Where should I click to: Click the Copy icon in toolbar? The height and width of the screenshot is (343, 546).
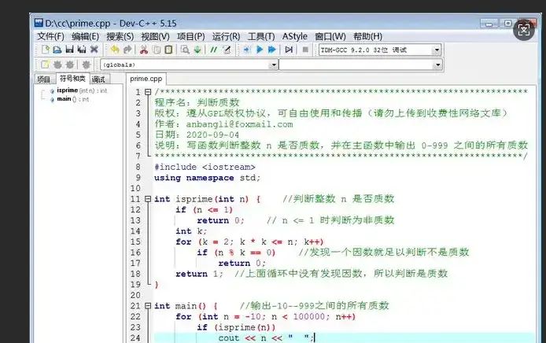157,50
